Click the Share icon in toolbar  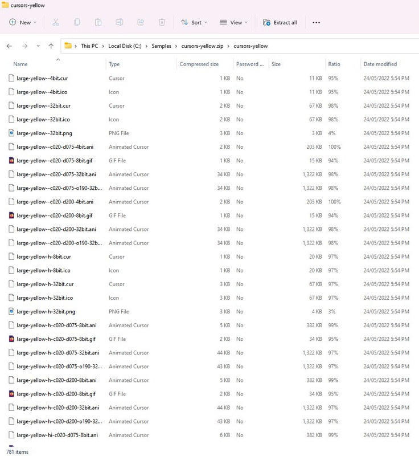click(x=141, y=22)
